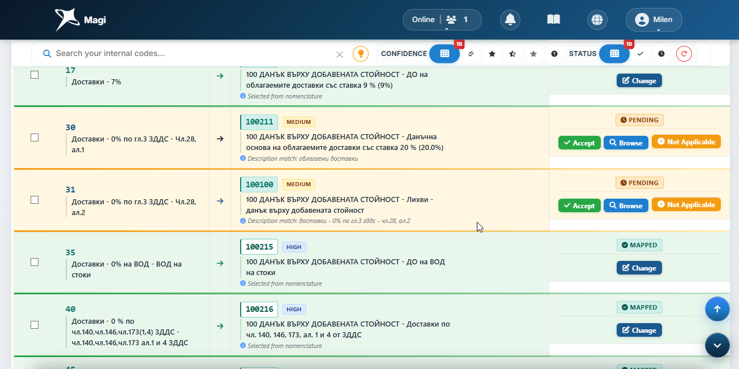The height and width of the screenshot is (369, 739).
Task: Click the arrow icon in row 35
Action: pos(220,263)
